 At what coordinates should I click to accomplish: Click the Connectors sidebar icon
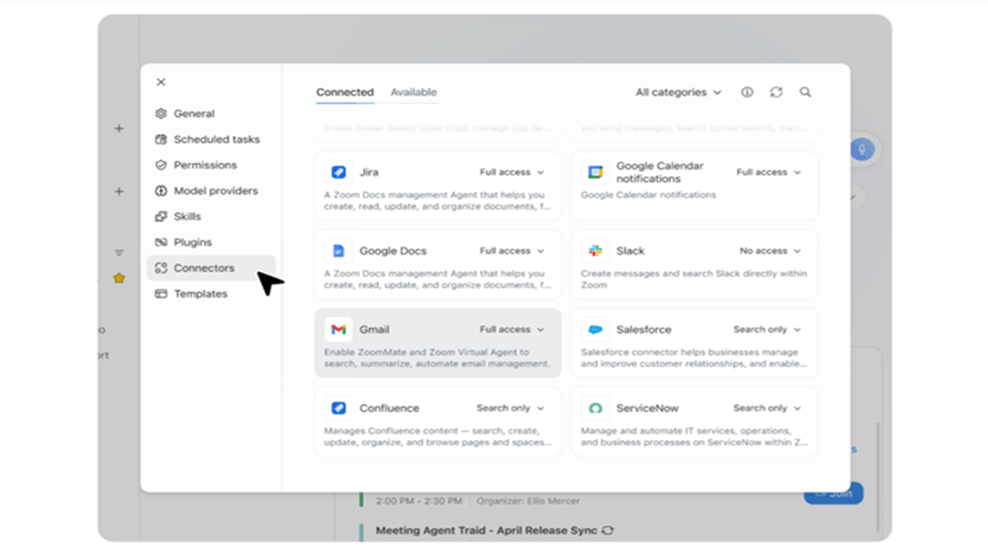coord(161,268)
